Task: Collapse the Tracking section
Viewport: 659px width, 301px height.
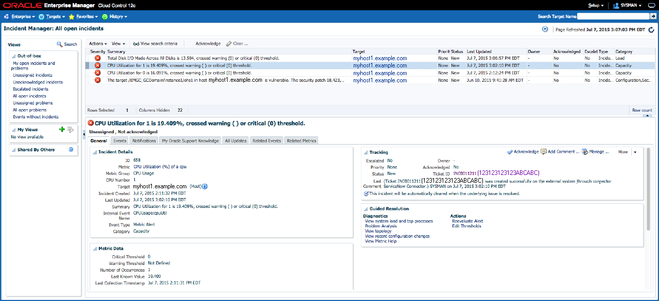Action: click(366, 152)
